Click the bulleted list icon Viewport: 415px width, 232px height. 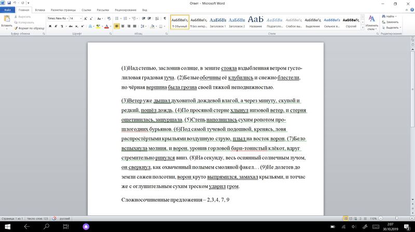[117, 18]
